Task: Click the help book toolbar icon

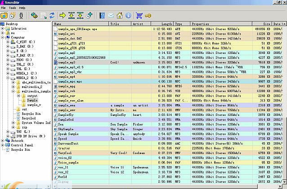Action: (x=101, y=16)
